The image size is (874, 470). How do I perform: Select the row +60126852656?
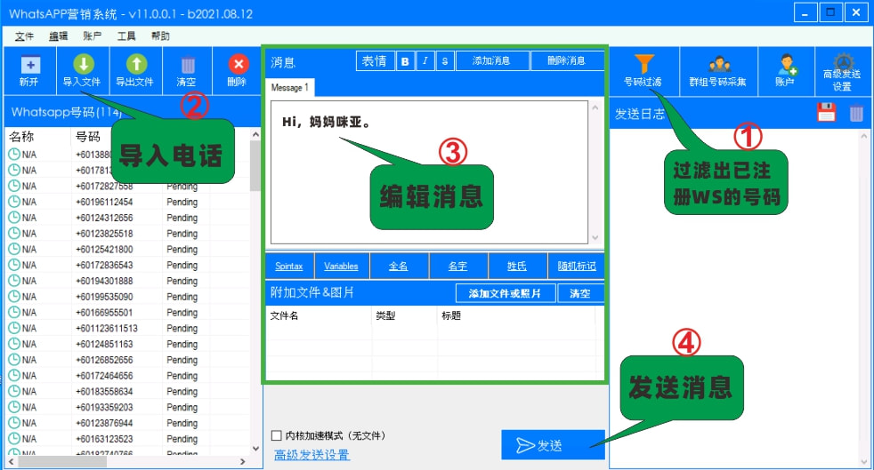pos(127,360)
